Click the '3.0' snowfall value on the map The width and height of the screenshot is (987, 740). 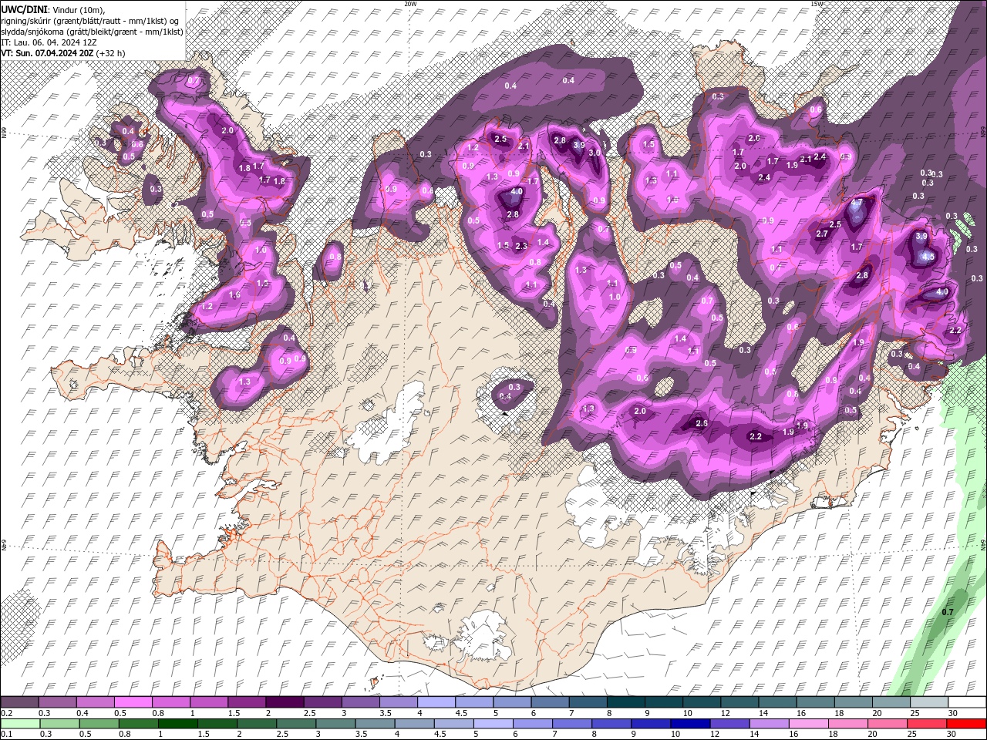(x=594, y=153)
